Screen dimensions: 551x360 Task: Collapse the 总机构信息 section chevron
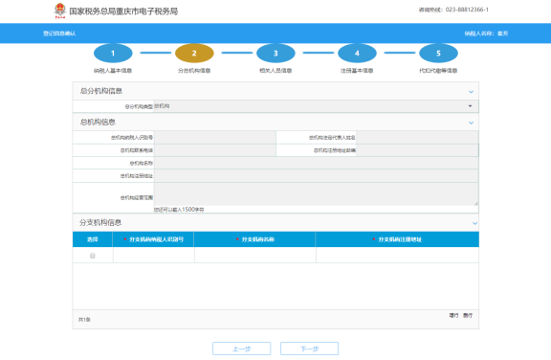pos(472,123)
